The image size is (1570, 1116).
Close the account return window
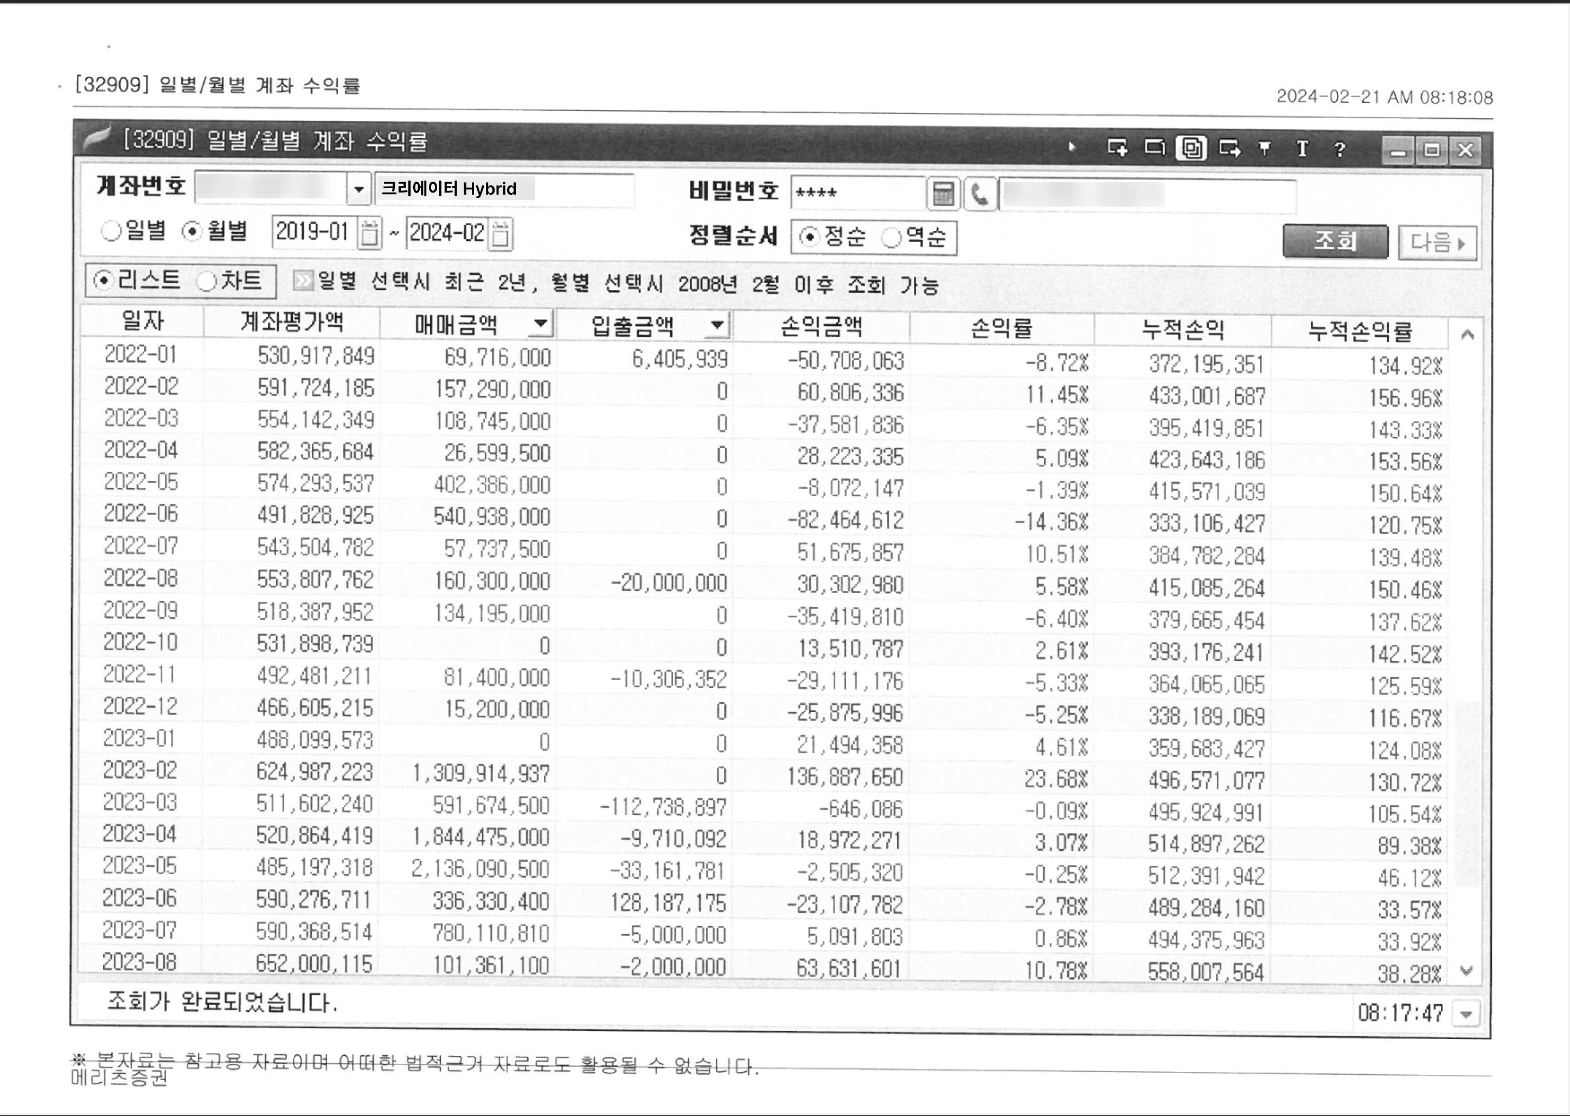coord(1465,151)
